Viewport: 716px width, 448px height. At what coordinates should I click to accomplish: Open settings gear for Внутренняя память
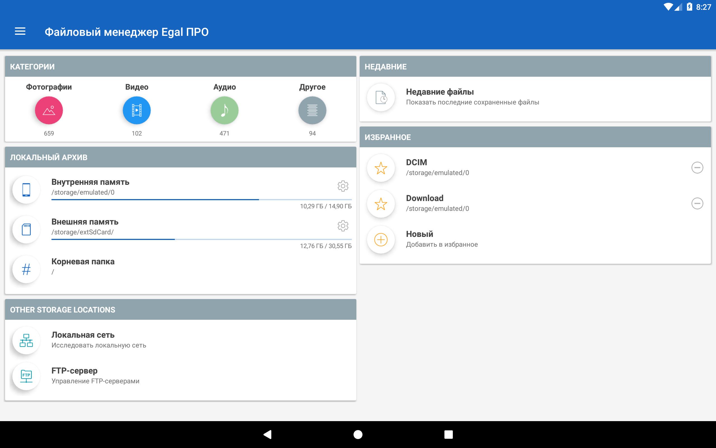(x=343, y=186)
